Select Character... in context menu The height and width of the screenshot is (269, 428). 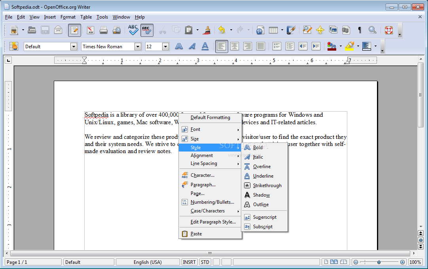point(210,175)
